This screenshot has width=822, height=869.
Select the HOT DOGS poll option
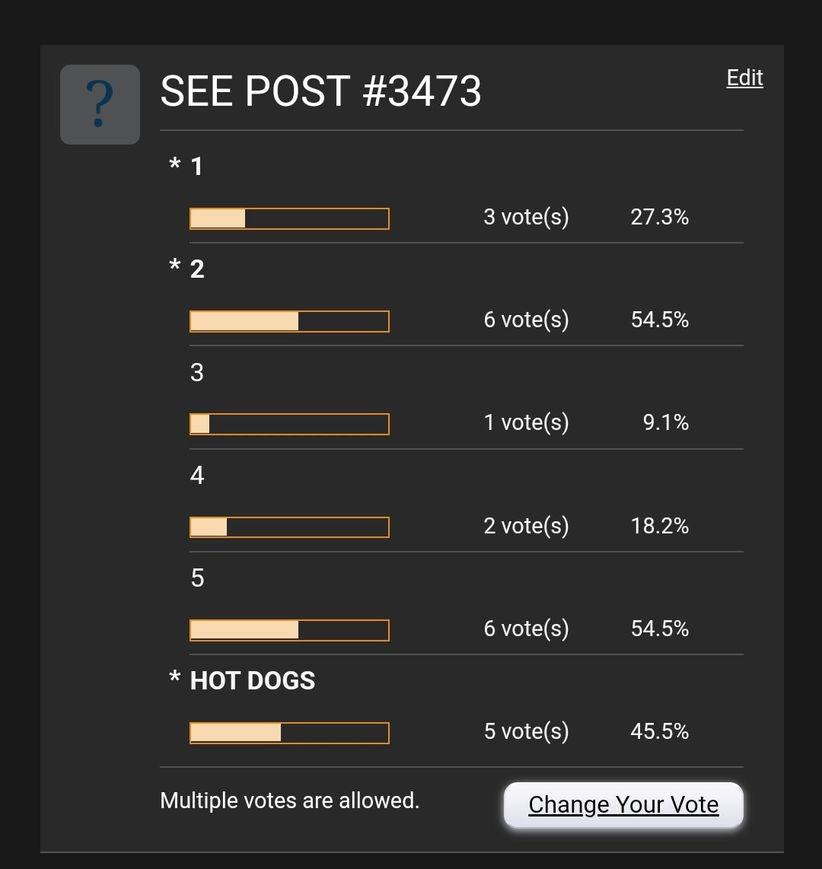pyautogui.click(x=253, y=680)
